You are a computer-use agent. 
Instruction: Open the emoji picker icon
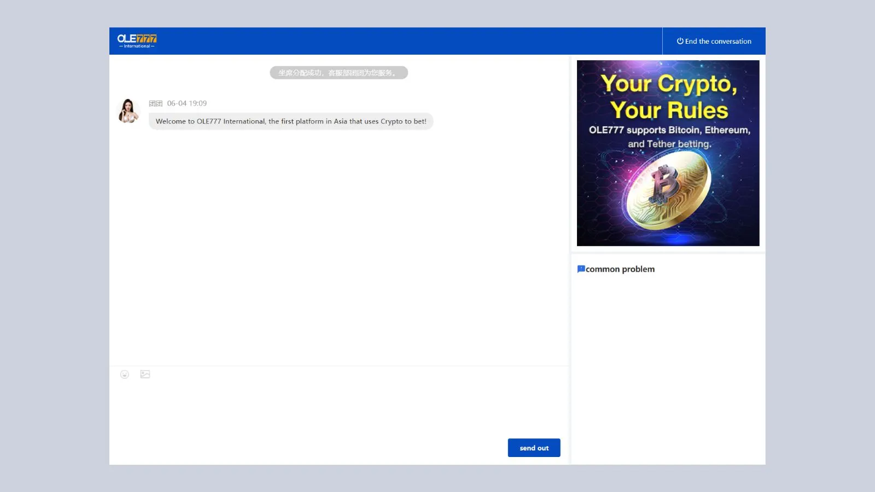(x=125, y=374)
